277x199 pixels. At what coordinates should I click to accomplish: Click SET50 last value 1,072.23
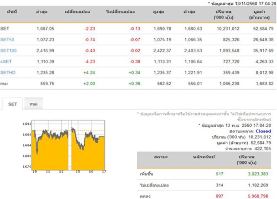[46, 39]
